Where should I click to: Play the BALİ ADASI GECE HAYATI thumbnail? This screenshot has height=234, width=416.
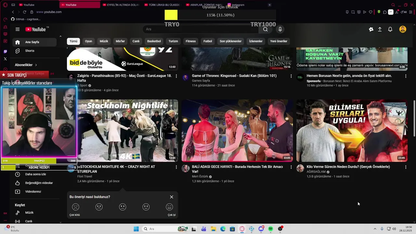[x=237, y=131]
